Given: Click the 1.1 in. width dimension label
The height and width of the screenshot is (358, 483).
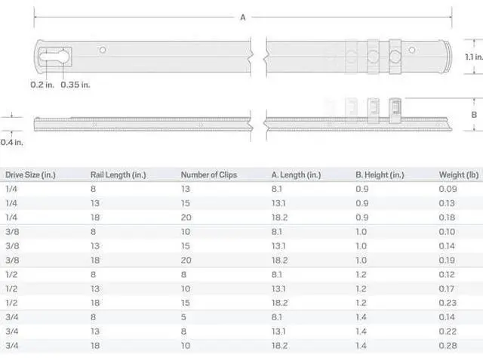Looking at the screenshot, I should 473,57.
